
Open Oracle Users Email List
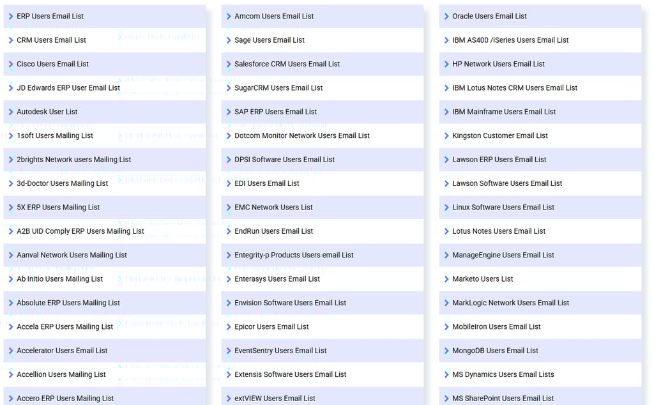pyautogui.click(x=490, y=16)
